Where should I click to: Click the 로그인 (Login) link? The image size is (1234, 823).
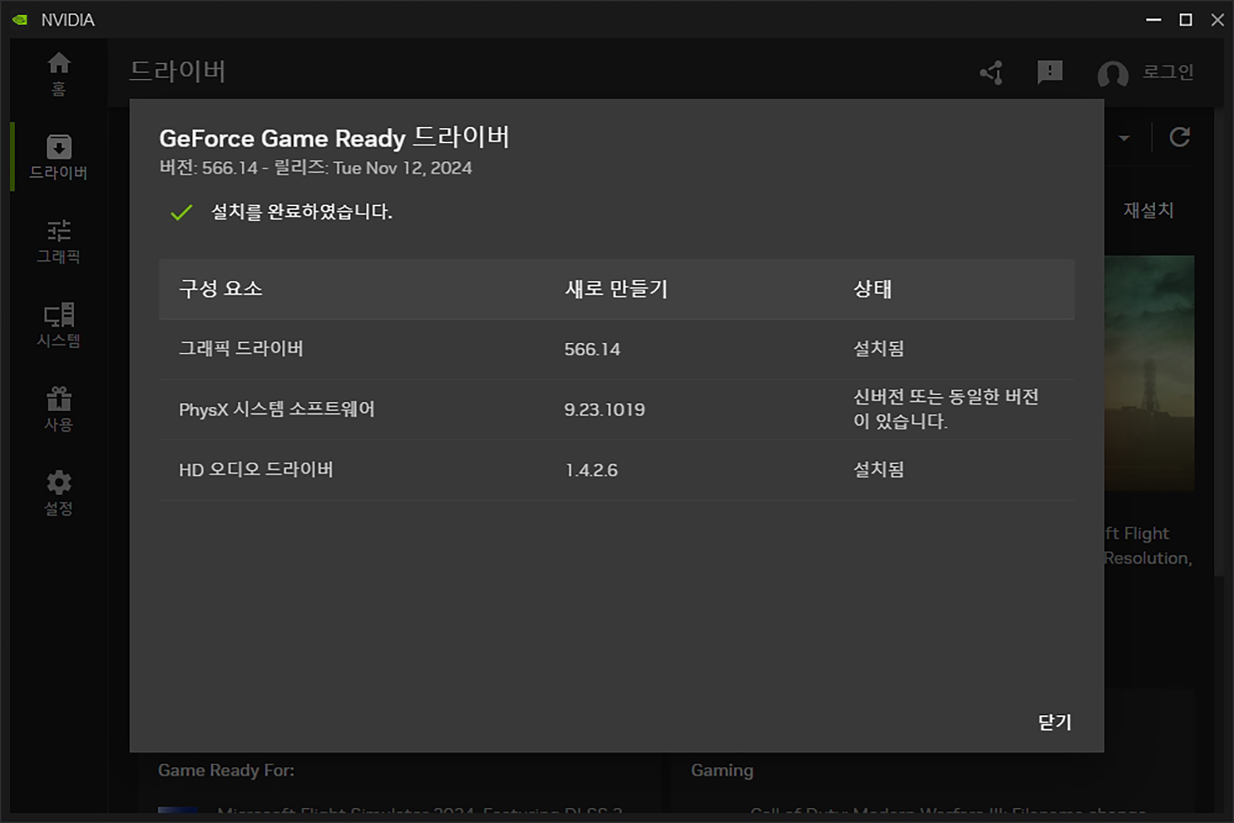coord(1167,72)
